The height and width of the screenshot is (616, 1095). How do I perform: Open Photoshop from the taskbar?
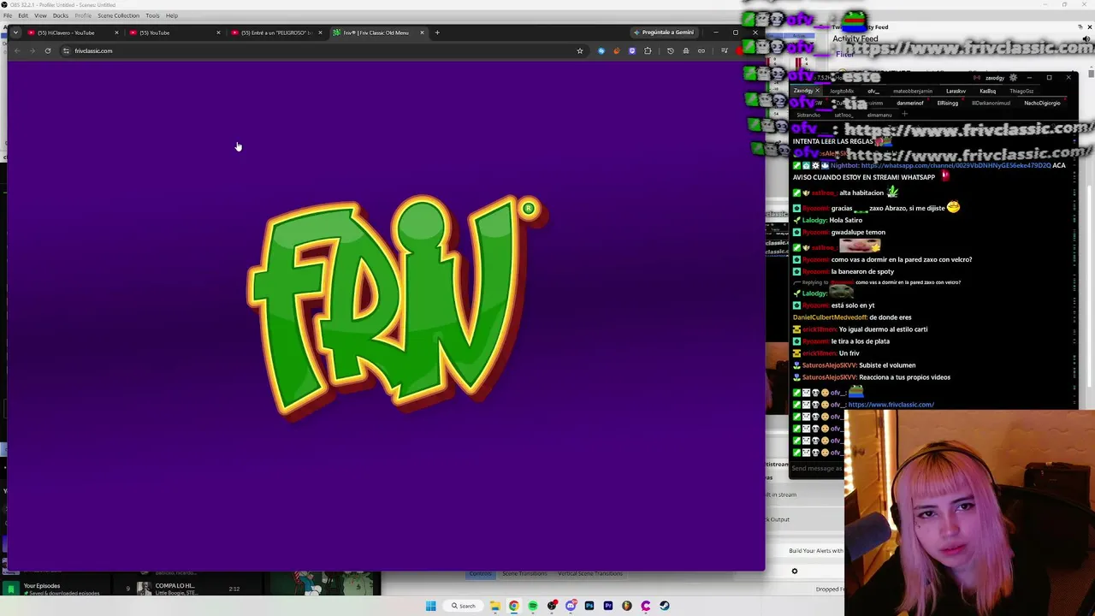[589, 606]
